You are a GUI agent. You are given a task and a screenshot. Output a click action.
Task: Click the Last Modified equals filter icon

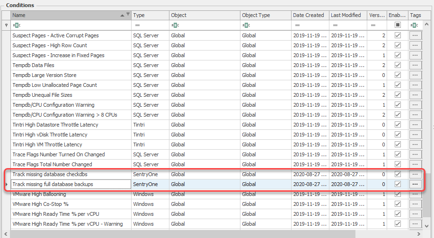coord(334,25)
